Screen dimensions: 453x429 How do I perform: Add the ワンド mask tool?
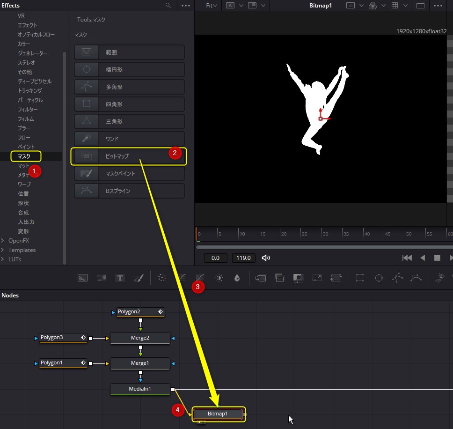pyautogui.click(x=129, y=139)
